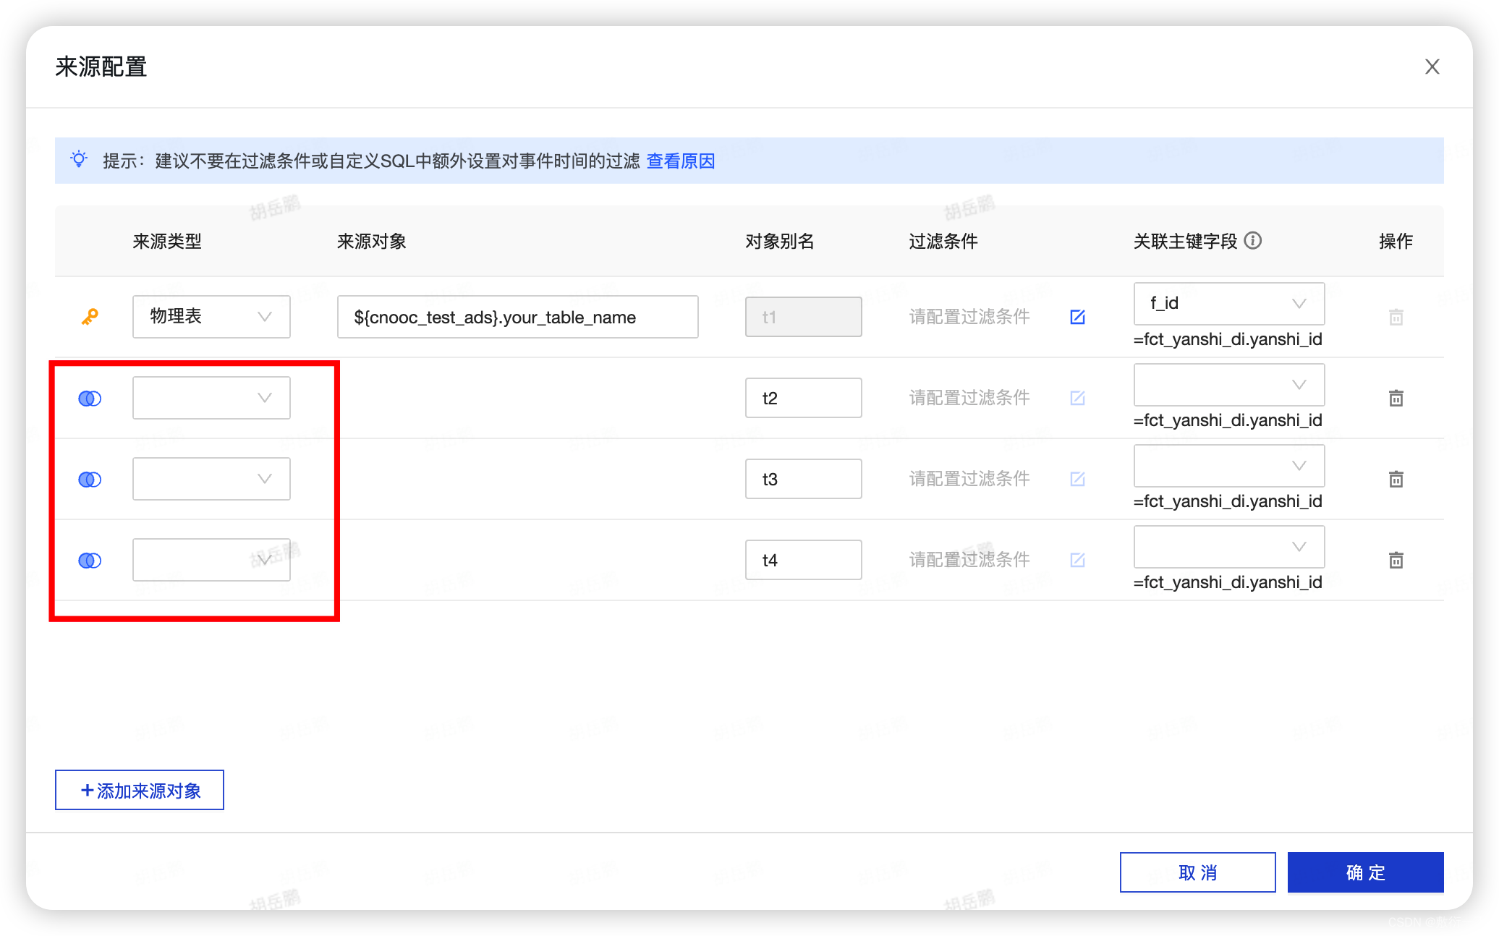The height and width of the screenshot is (936, 1499).
Task: Open the key field dropdown in t3 row
Action: tap(1228, 466)
